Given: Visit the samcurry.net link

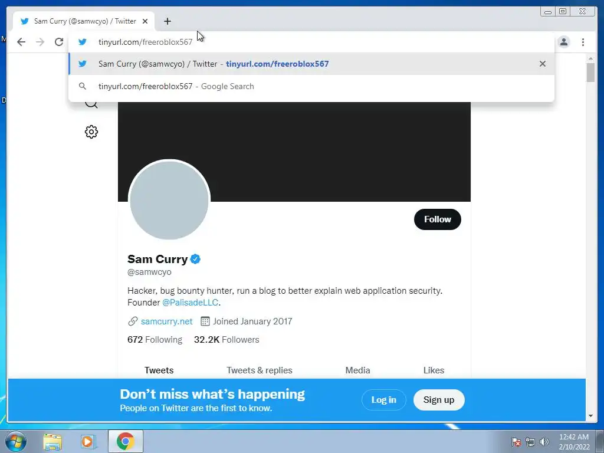Looking at the screenshot, I should (x=166, y=321).
